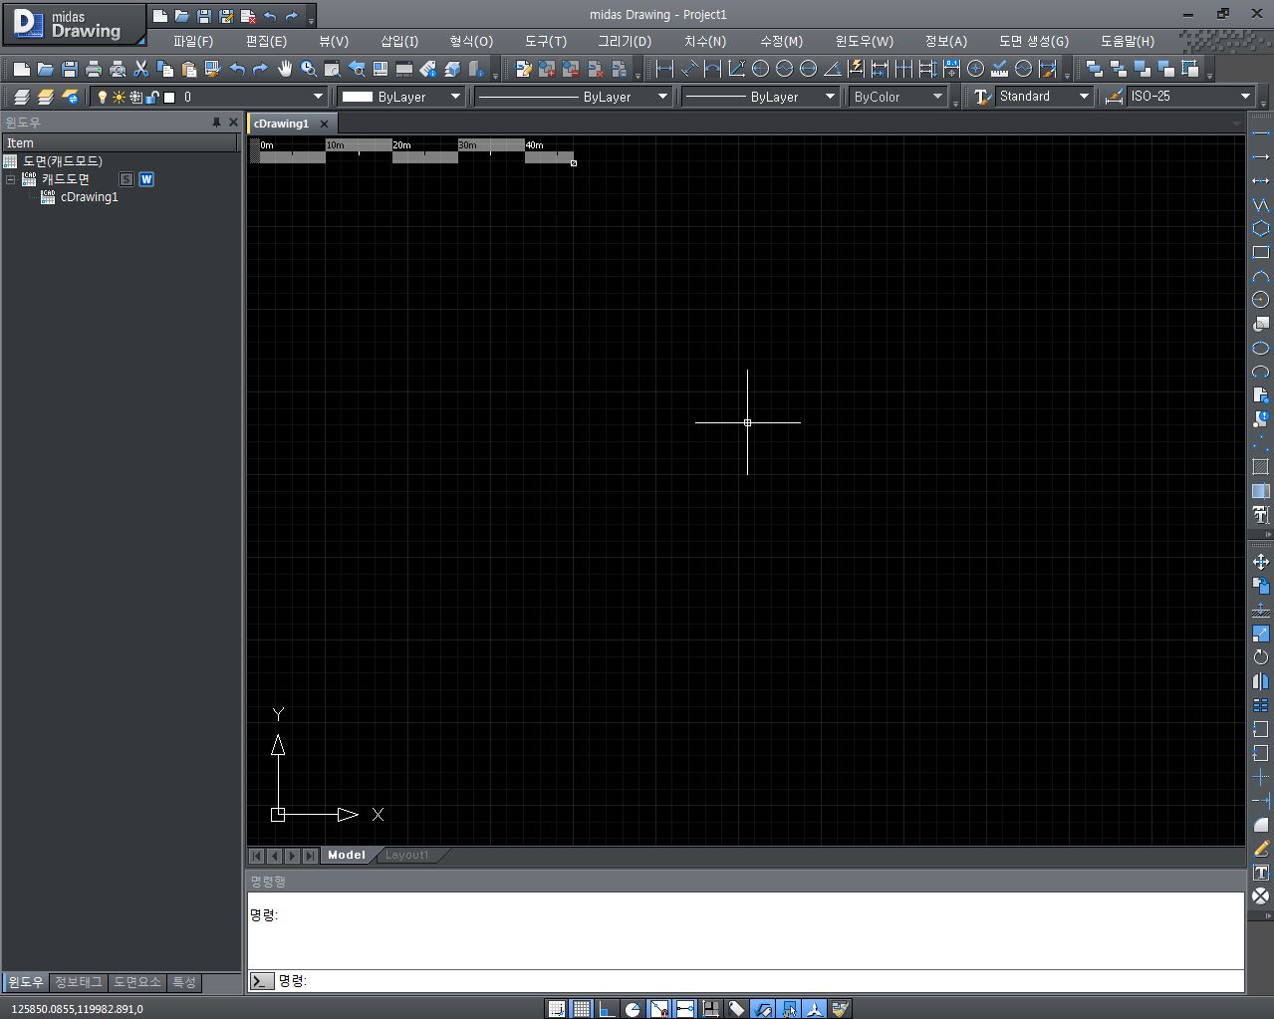
Task: Open the Layer Manager icon
Action: [21, 97]
